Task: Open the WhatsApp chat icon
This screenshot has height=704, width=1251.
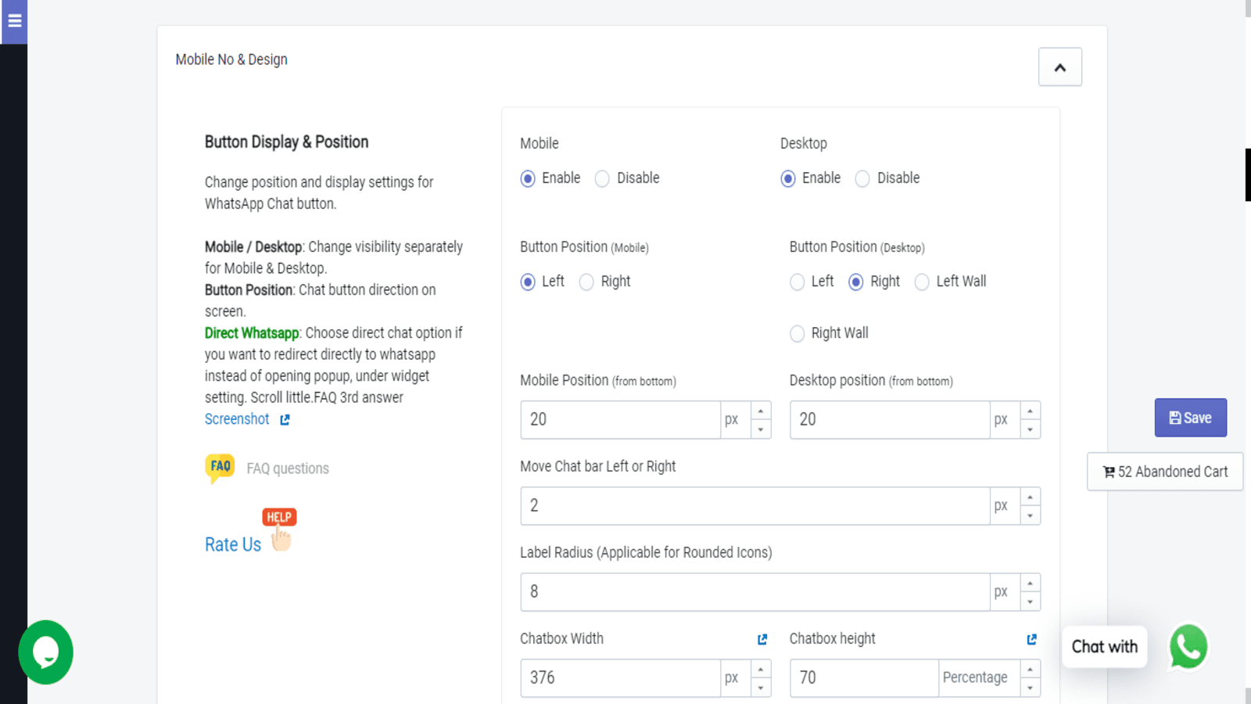Action: point(1188,647)
